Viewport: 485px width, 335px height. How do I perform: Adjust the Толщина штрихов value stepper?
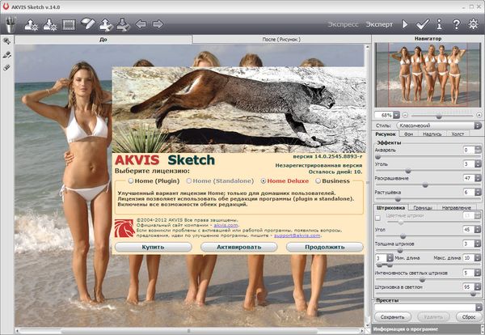[x=478, y=244]
